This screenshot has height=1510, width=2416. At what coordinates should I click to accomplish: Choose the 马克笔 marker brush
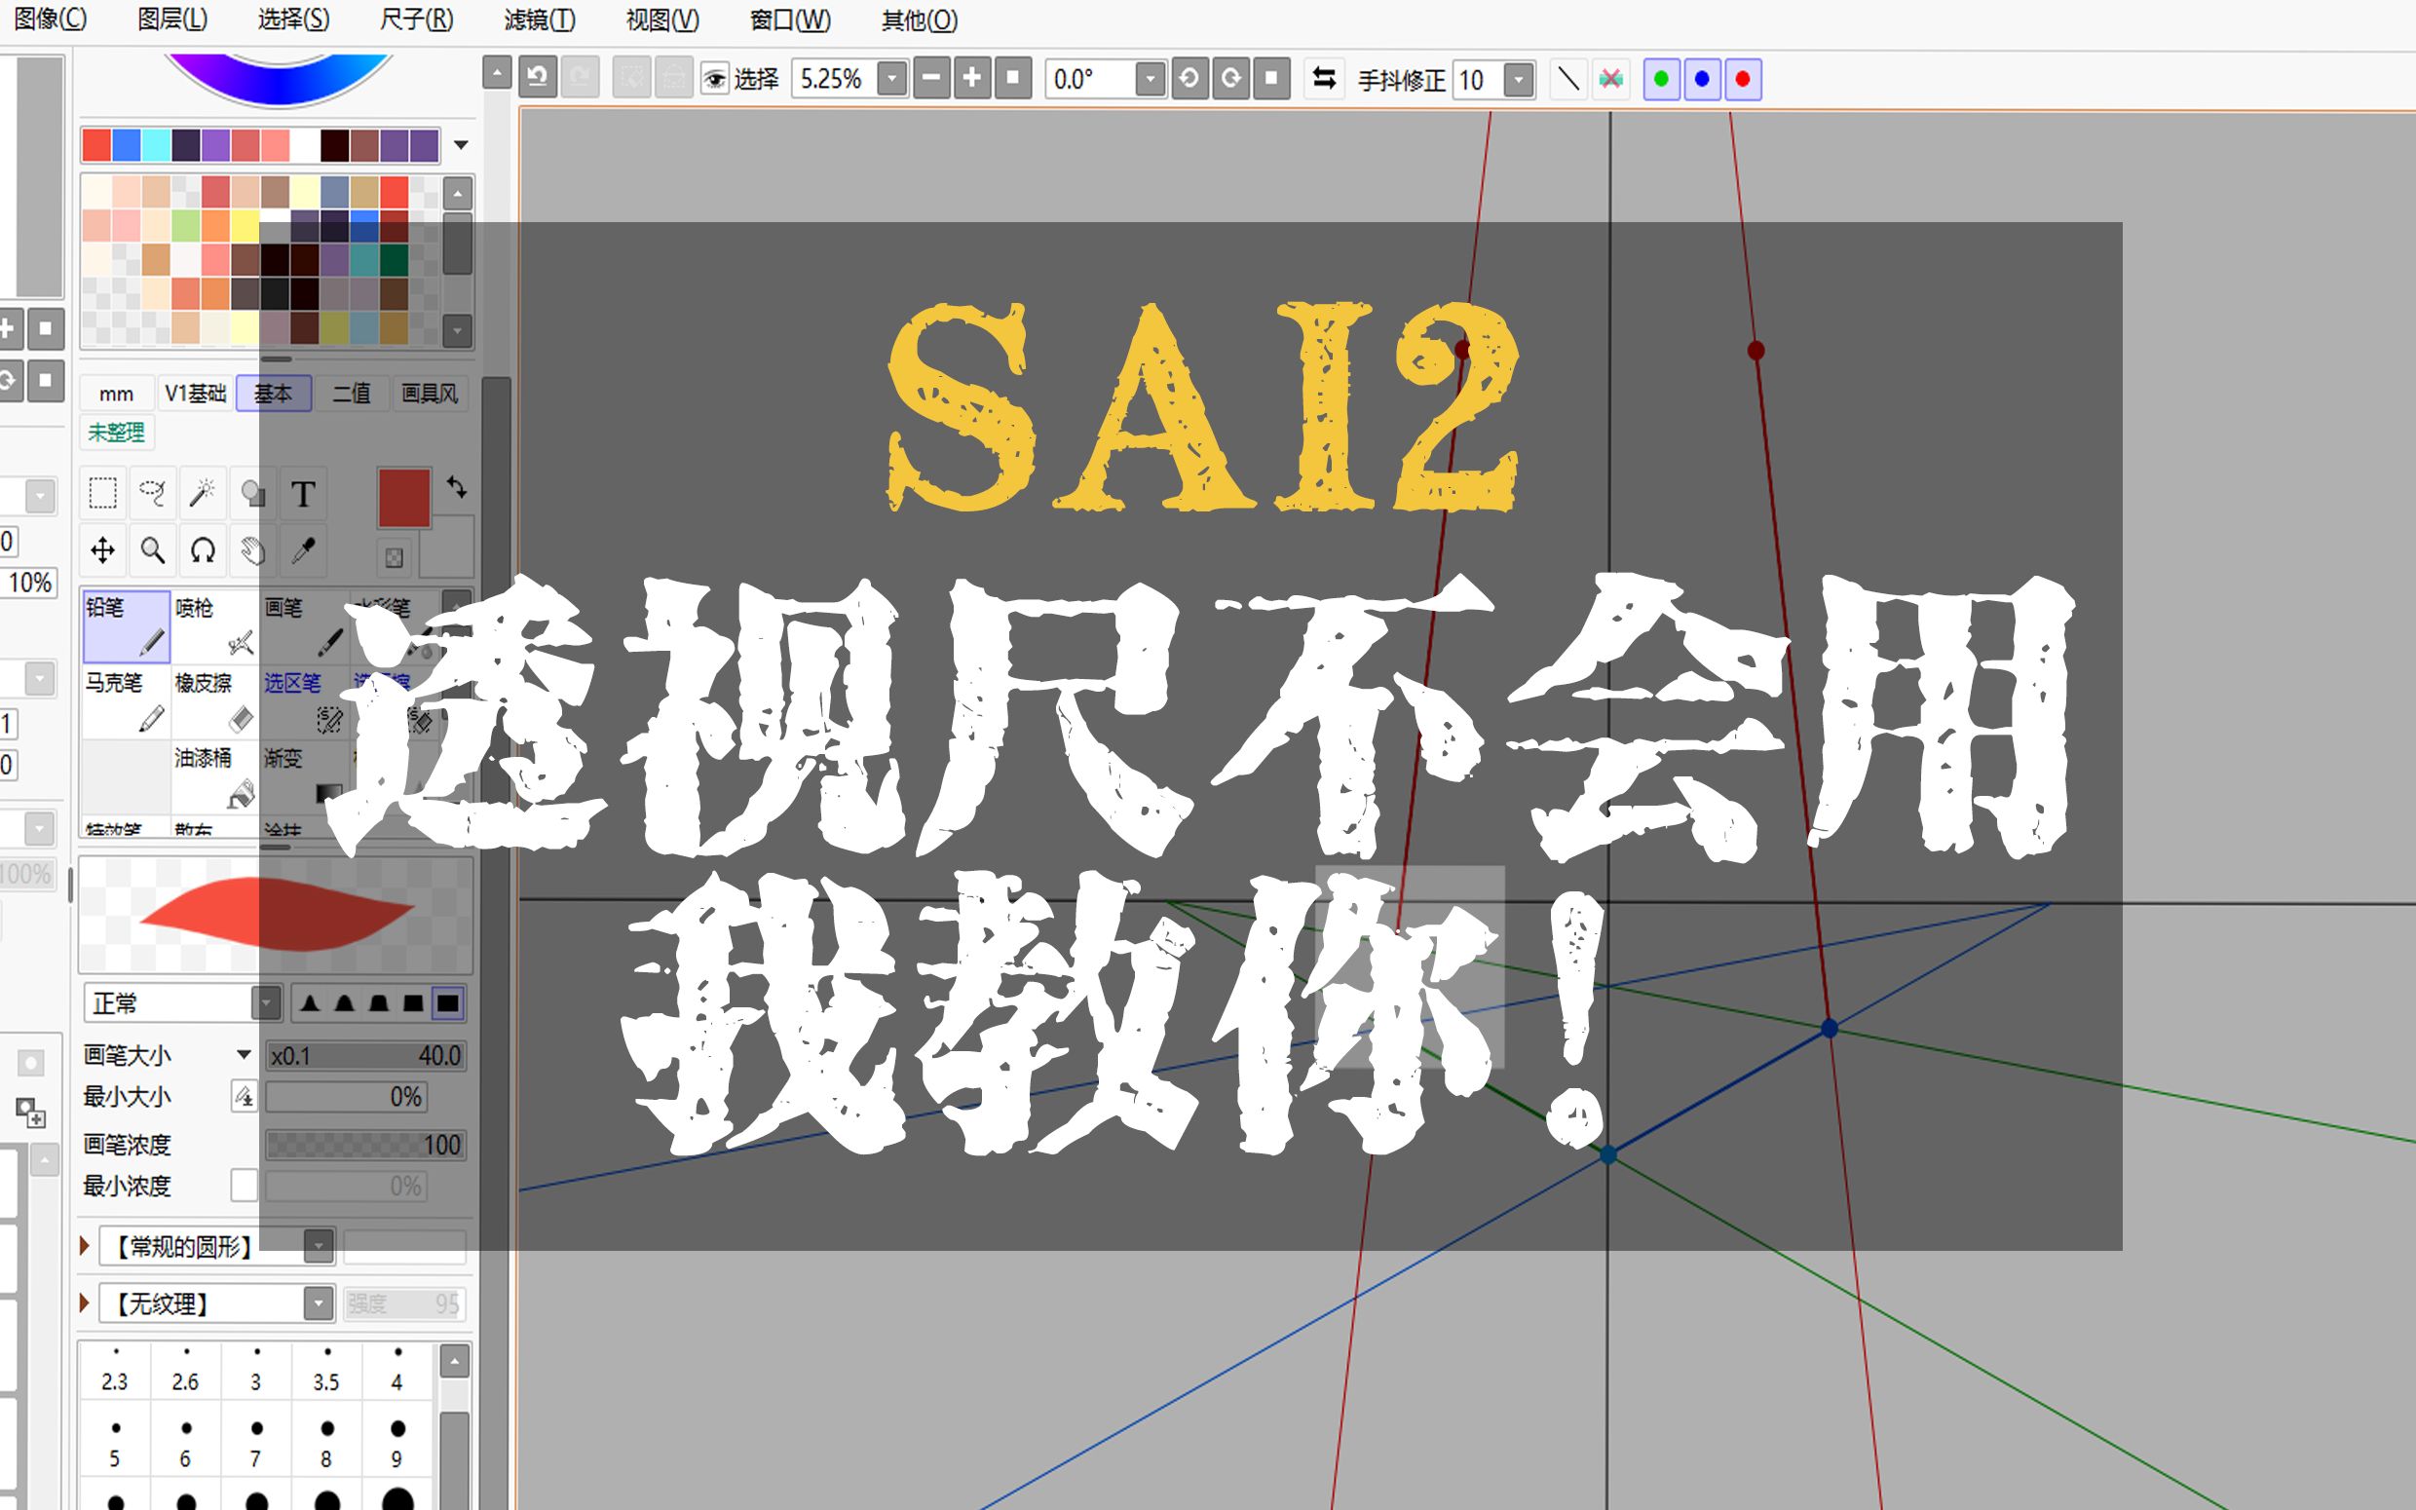[x=126, y=702]
